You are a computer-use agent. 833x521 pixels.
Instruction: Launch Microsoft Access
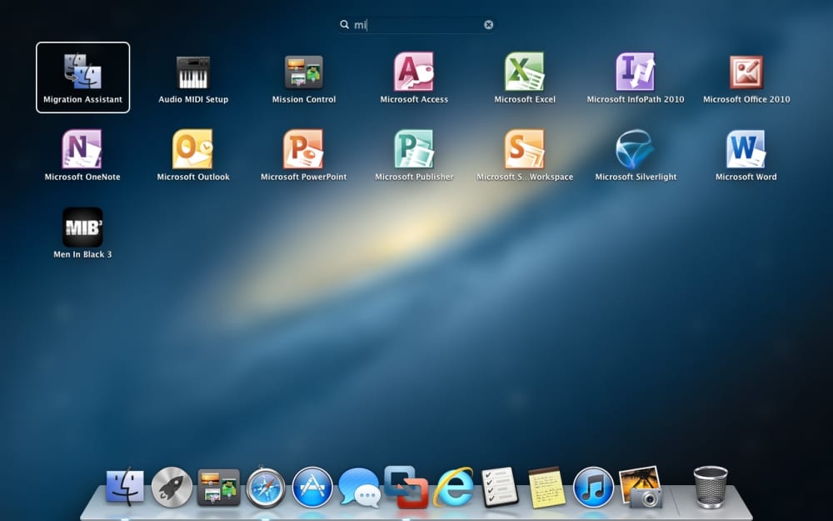[414, 71]
